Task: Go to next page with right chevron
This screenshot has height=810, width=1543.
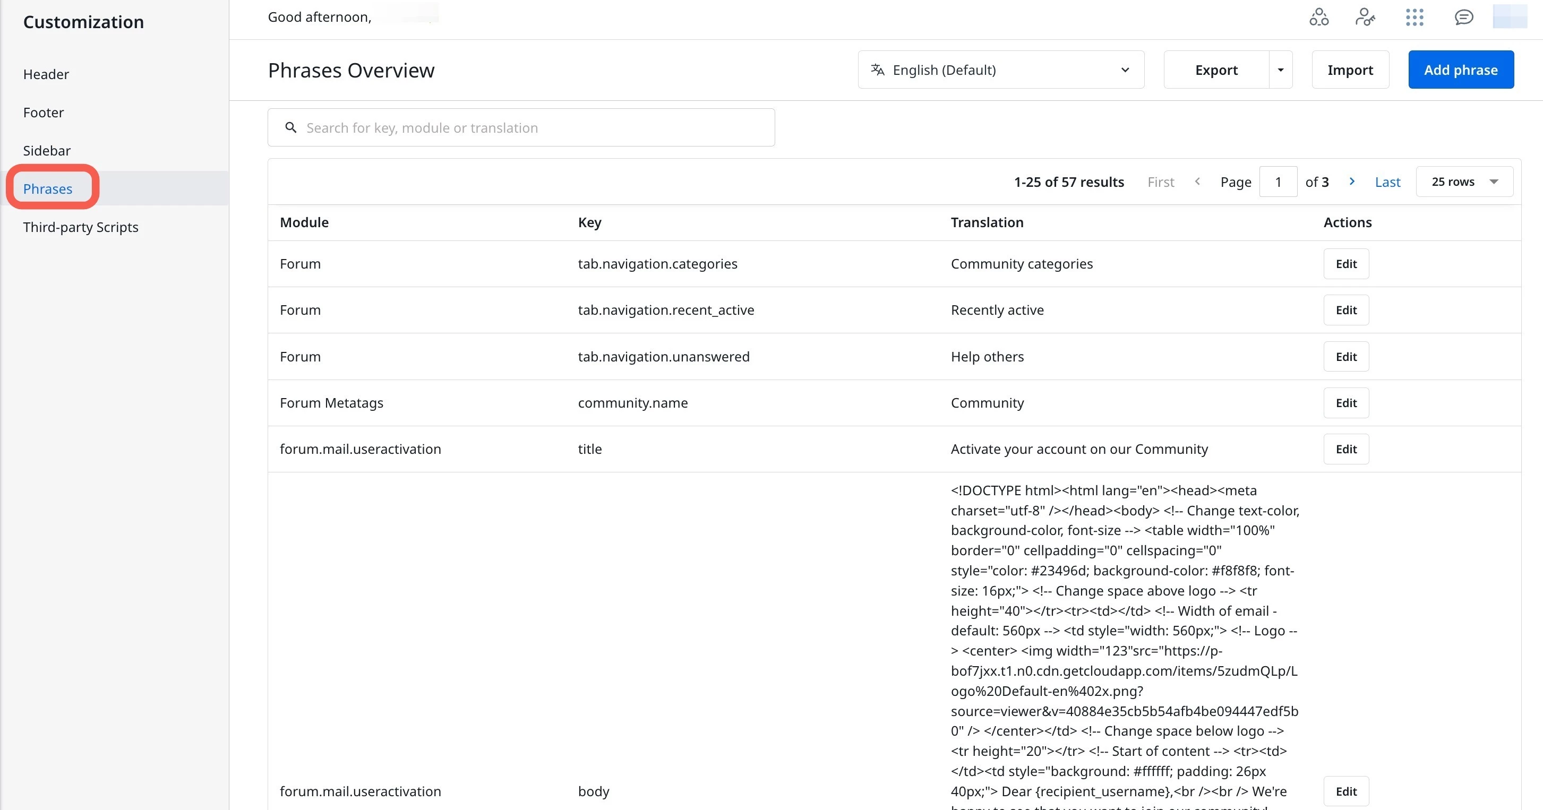Action: tap(1352, 182)
